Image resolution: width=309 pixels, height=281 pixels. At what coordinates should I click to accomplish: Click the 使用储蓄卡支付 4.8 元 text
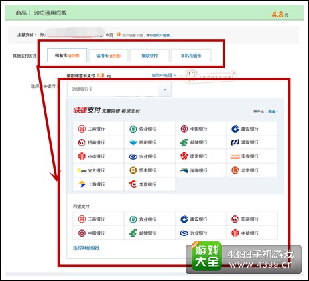pyautogui.click(x=89, y=75)
